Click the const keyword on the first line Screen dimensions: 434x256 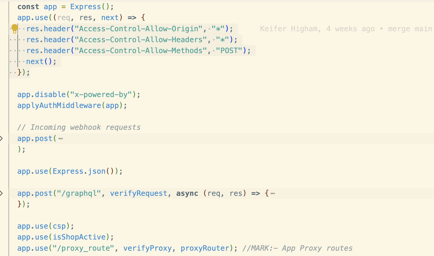[28, 7]
